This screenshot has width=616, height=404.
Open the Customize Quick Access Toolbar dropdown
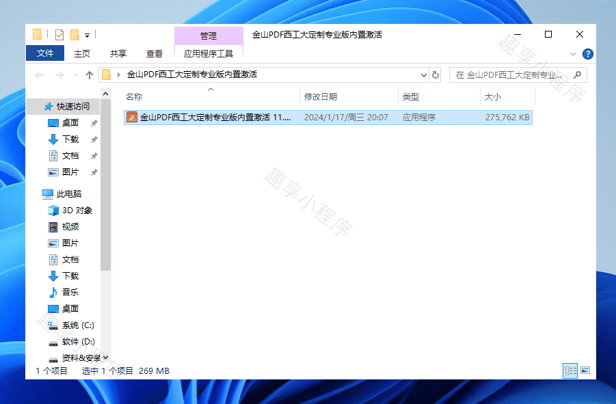(x=88, y=36)
